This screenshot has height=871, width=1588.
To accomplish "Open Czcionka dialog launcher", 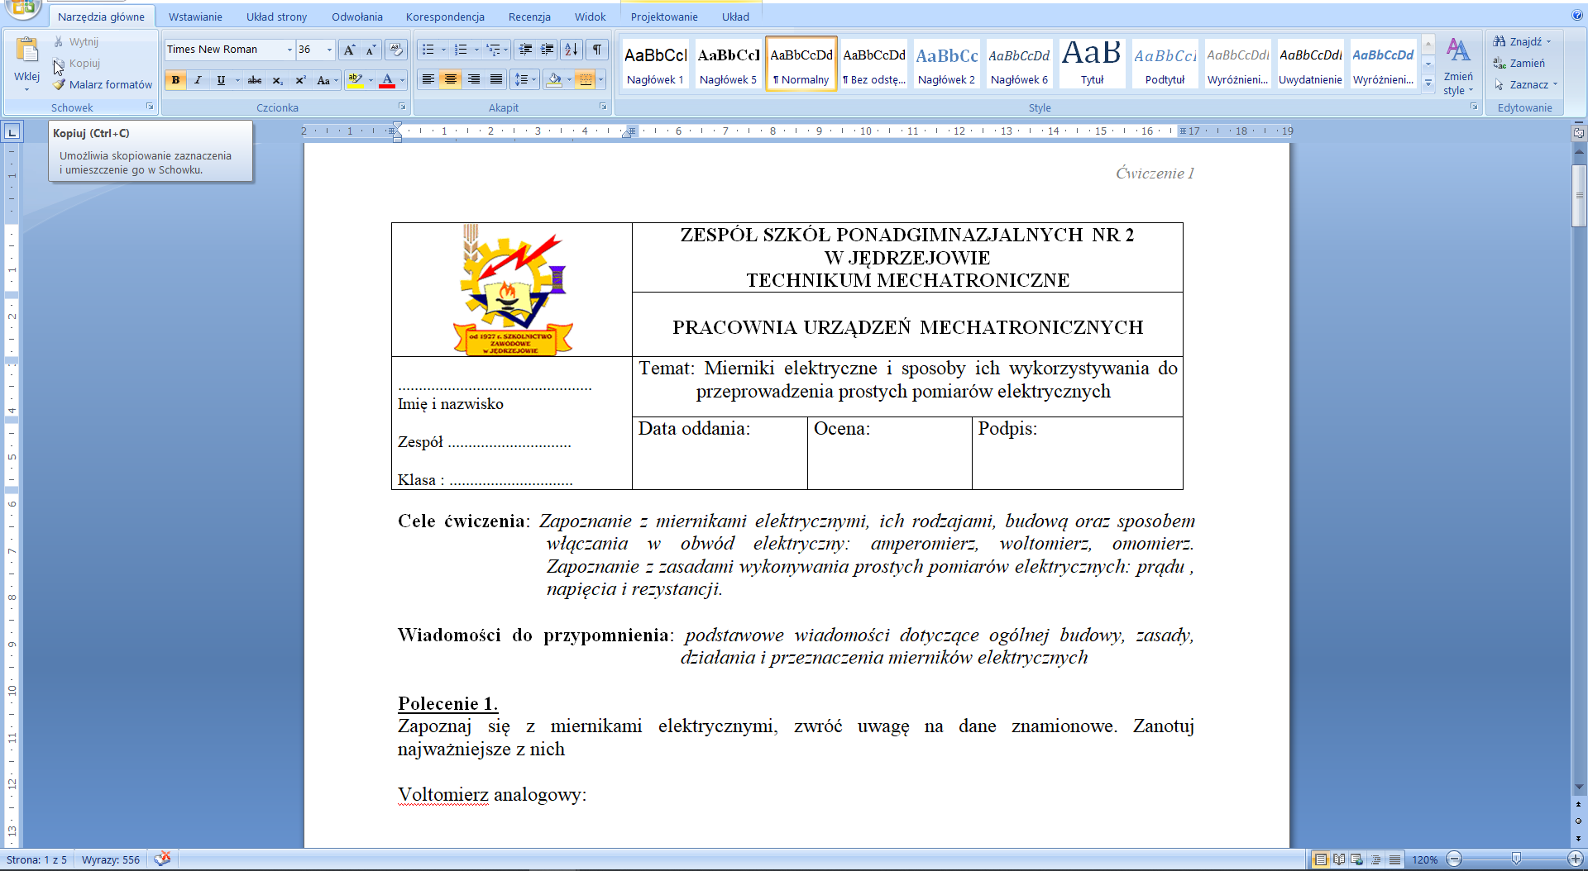I will pyautogui.click(x=402, y=107).
